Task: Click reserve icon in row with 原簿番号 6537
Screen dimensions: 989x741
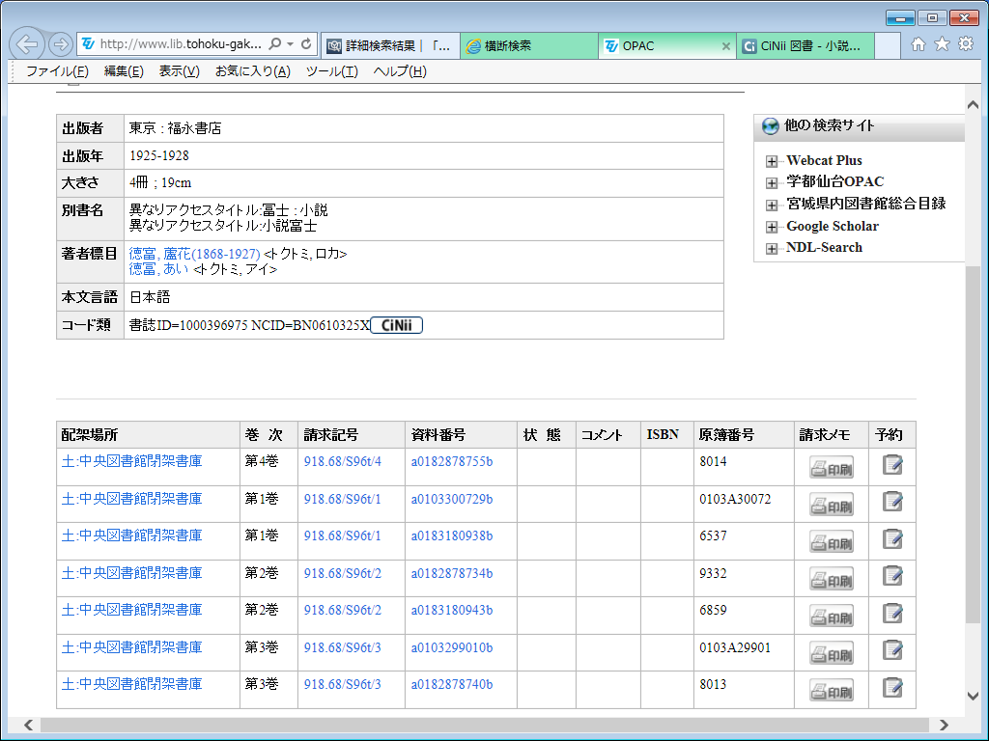Action: click(892, 539)
